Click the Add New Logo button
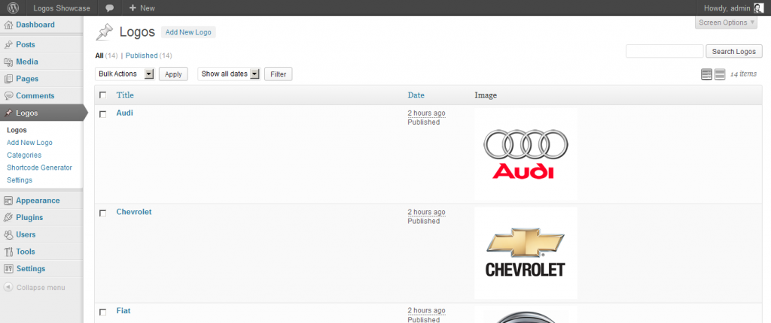The width and height of the screenshot is (771, 323). click(x=189, y=32)
